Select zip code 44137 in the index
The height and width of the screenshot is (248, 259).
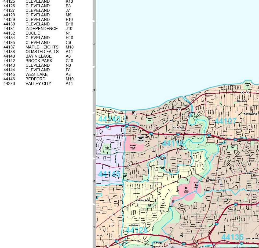coord(9,47)
